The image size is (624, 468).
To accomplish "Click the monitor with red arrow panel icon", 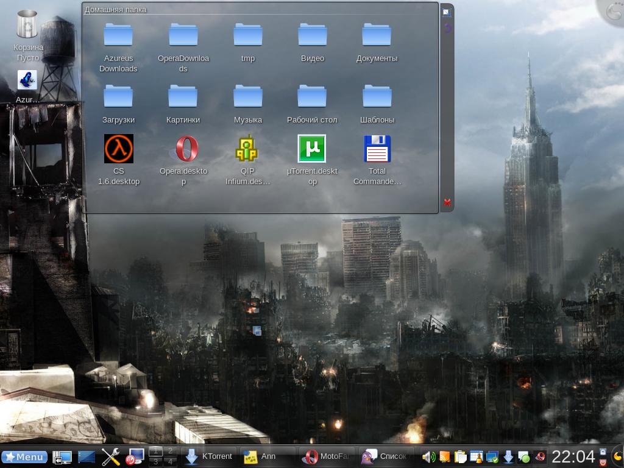I will [135, 457].
